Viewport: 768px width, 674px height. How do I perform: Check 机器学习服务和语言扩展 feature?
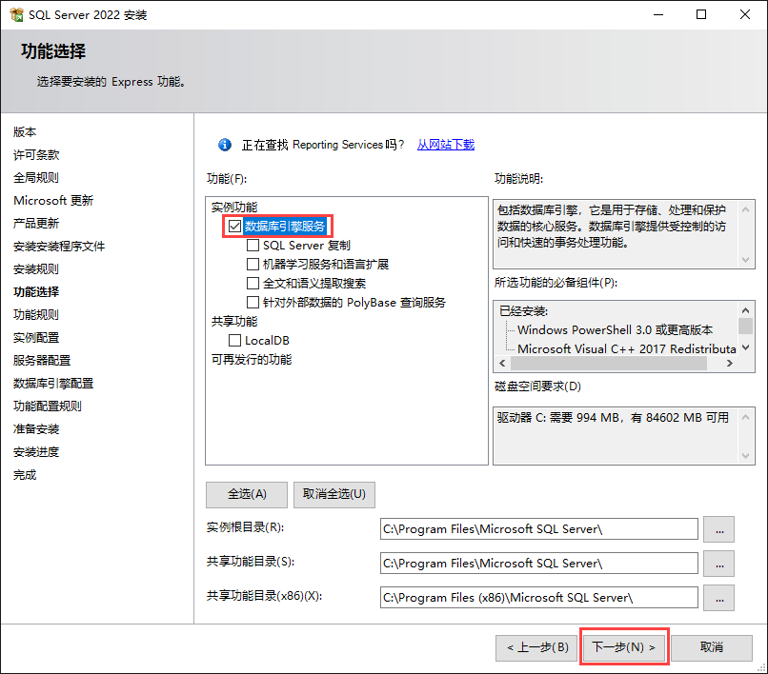click(x=253, y=265)
